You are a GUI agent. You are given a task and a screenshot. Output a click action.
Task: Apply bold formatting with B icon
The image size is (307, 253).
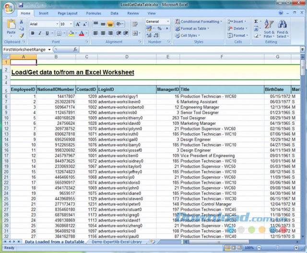click(x=33, y=33)
